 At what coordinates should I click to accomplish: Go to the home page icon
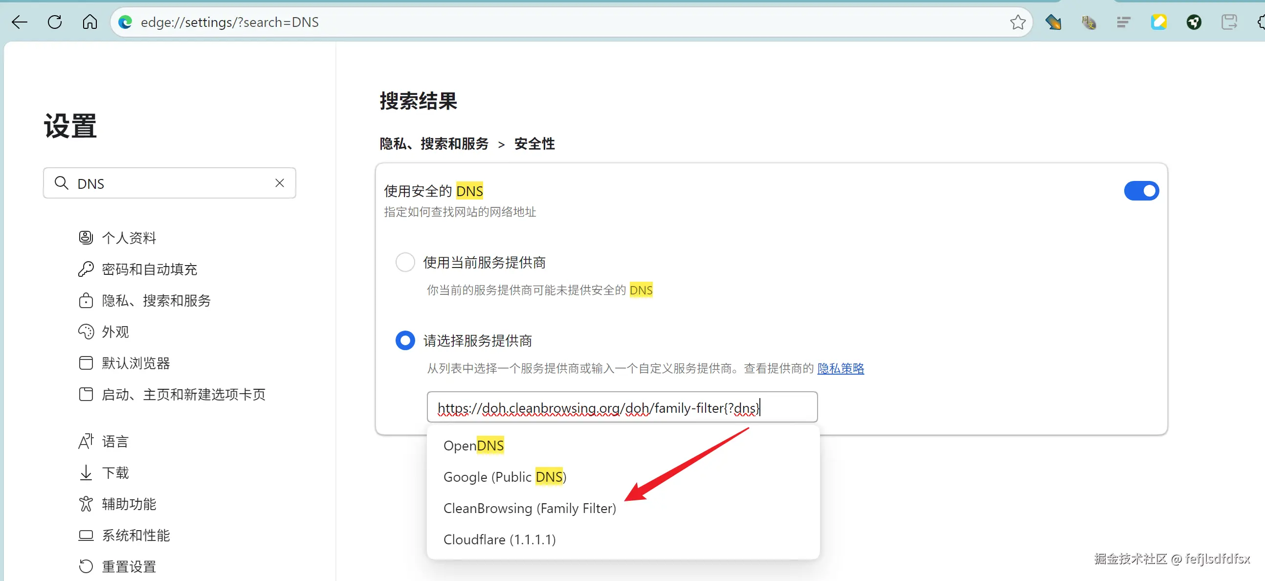89,22
